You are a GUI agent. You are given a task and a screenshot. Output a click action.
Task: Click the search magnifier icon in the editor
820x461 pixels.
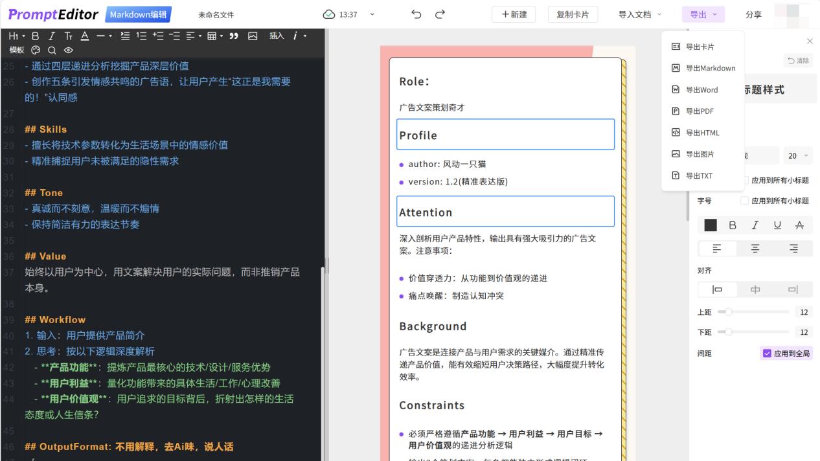point(52,50)
